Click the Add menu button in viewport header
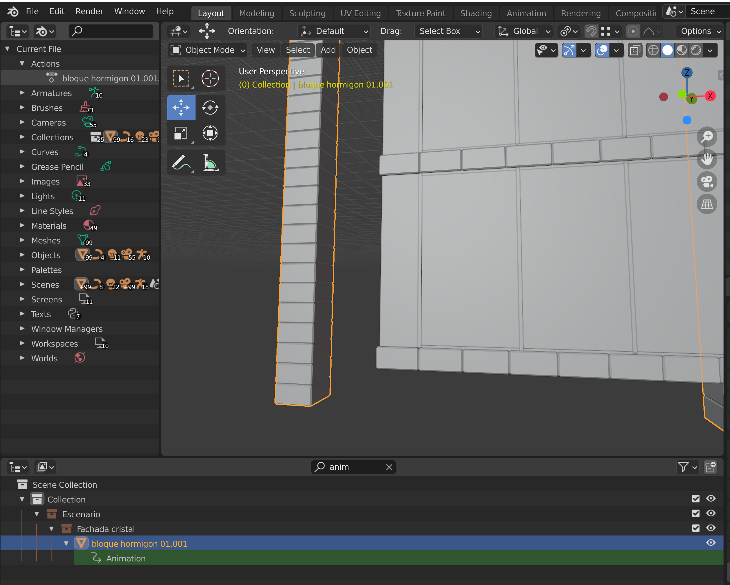 (328, 50)
